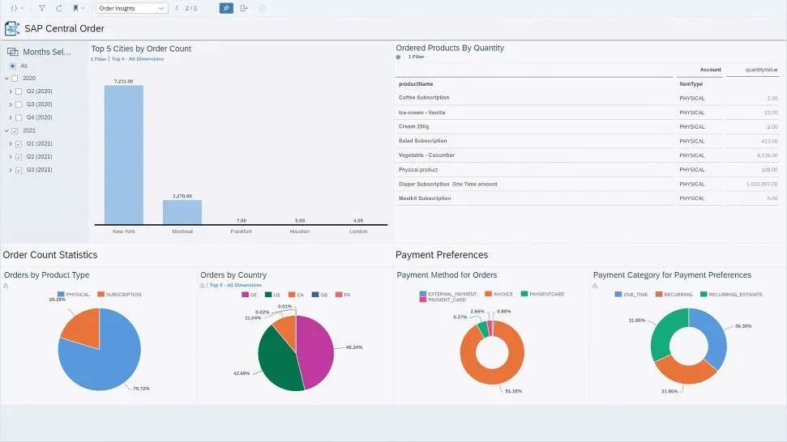Viewport: 787px width, 442px height.
Task: Click the Months Selection filter icon
Action: click(x=12, y=52)
